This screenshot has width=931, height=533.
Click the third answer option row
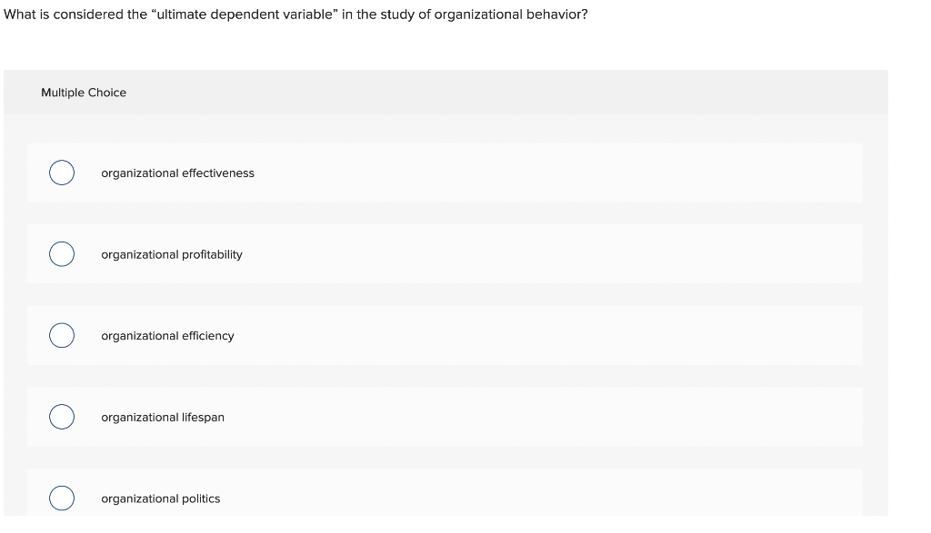point(445,335)
